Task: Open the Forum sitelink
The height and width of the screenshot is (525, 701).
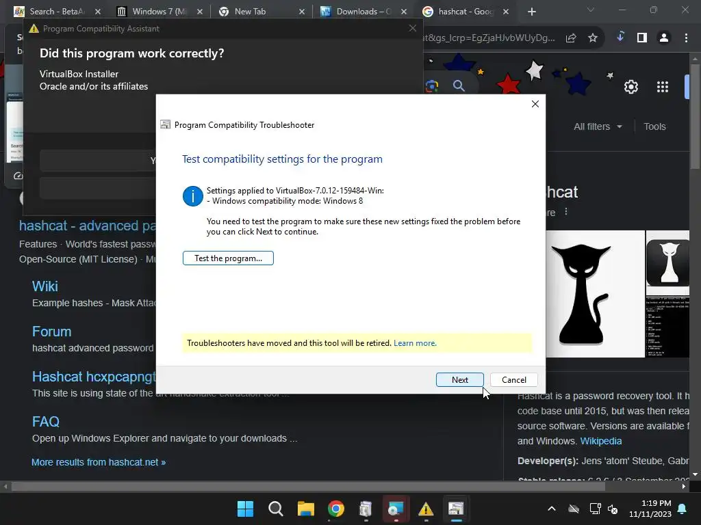Action: pos(51,332)
